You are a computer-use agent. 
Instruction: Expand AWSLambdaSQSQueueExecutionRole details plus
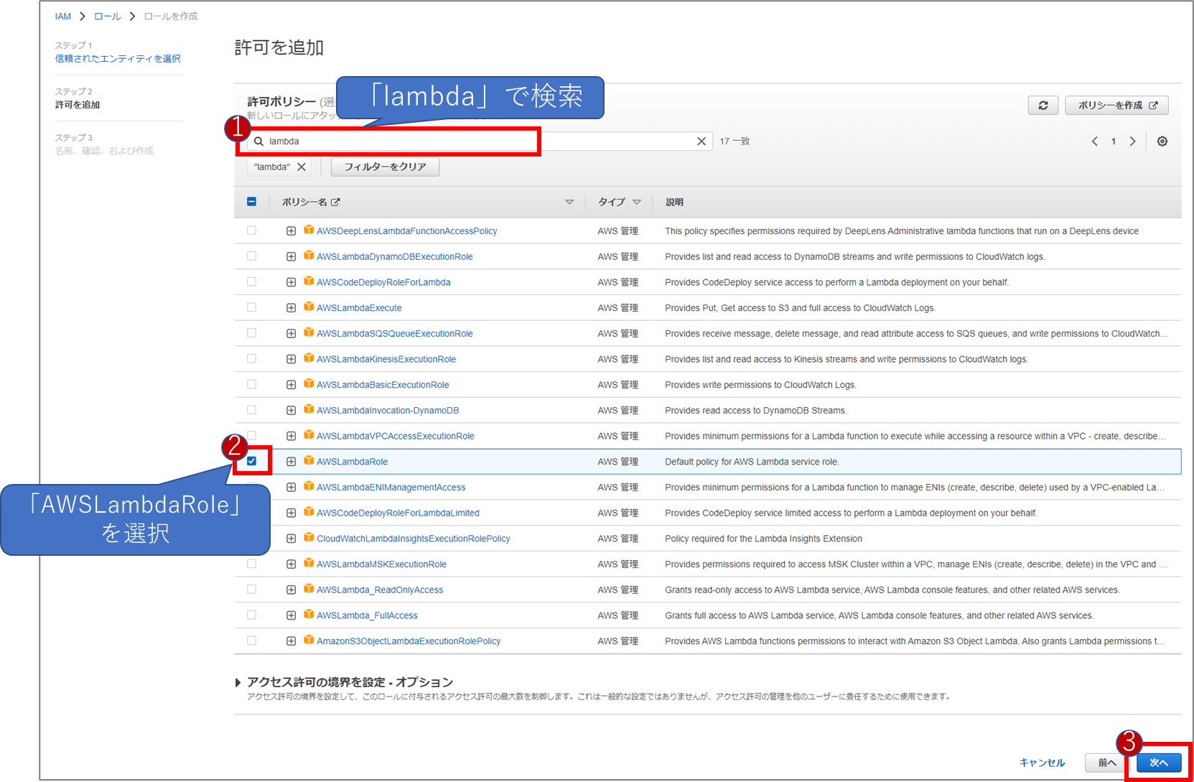[x=291, y=334]
